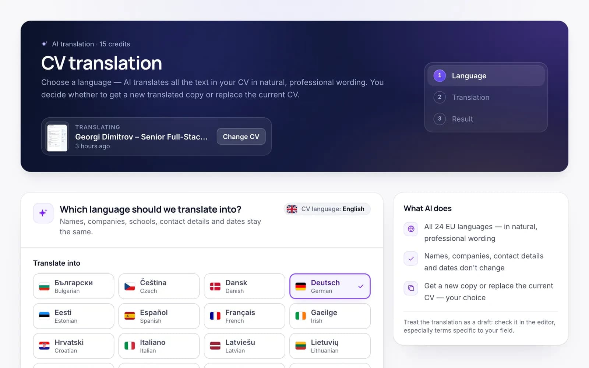Click the copy icon beside new copy note

411,288
